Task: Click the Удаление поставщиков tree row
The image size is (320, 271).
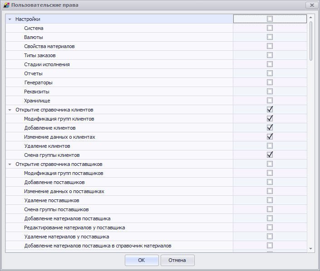Action: (52, 200)
